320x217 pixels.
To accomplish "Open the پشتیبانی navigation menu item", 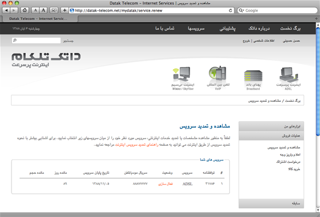I will point(227,28).
